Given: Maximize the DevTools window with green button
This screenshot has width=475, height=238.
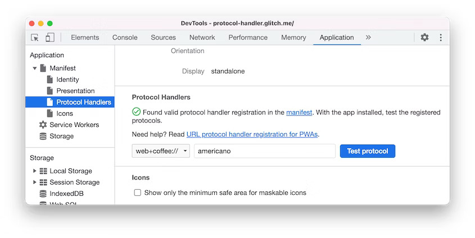Looking at the screenshot, I should [50, 23].
